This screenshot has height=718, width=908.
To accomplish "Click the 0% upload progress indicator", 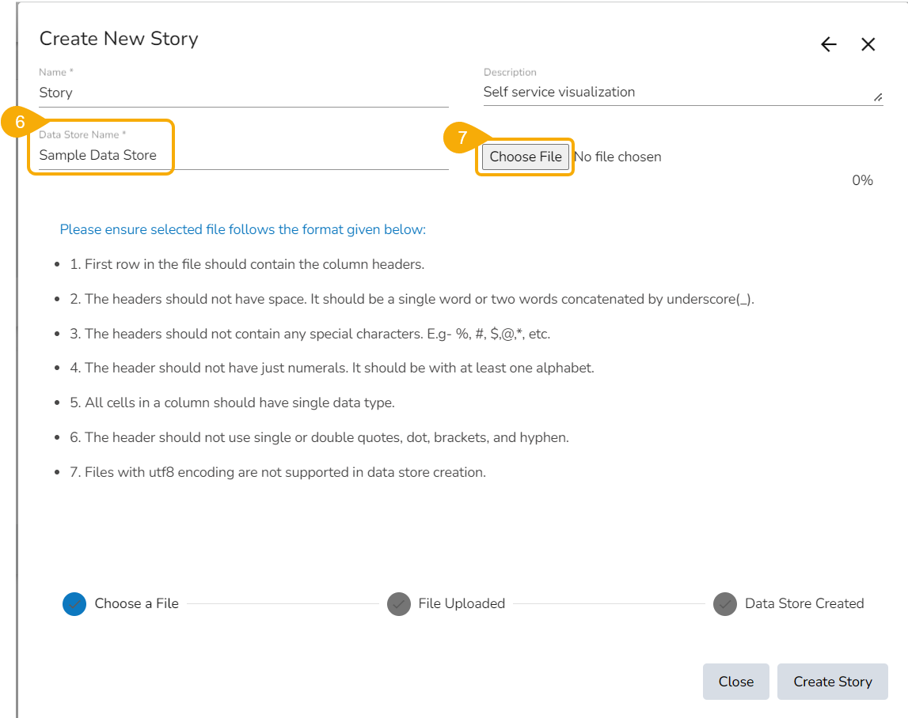I will (862, 180).
